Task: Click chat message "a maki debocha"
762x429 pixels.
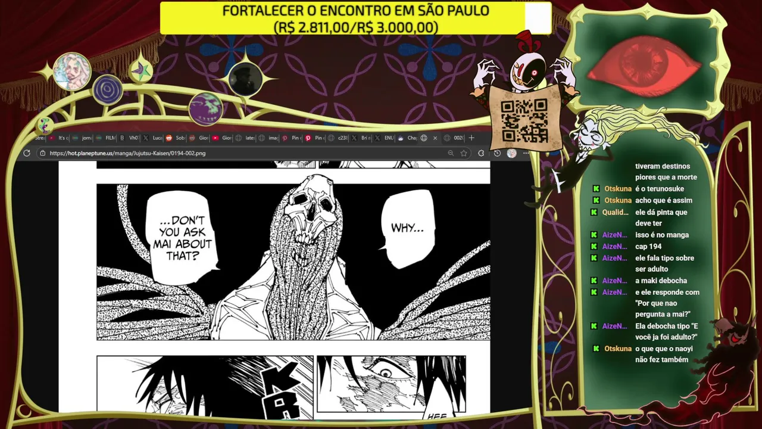Action: [661, 281]
